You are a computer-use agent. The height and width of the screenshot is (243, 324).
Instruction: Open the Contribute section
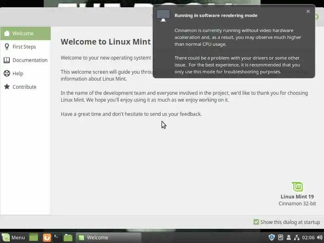pyautogui.click(x=26, y=87)
